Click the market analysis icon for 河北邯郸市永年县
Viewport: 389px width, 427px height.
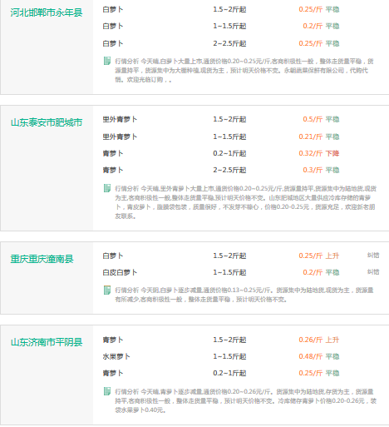coord(107,61)
